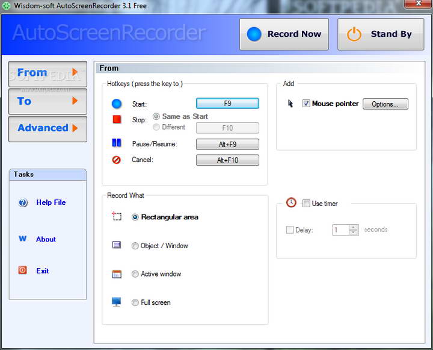The width and height of the screenshot is (433, 350).
Task: Close the AutoScreenRecorder window
Action: [x=419, y=4]
